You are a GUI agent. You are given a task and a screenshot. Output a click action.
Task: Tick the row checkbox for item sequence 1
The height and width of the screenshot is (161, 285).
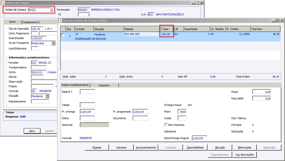[x=63, y=35]
